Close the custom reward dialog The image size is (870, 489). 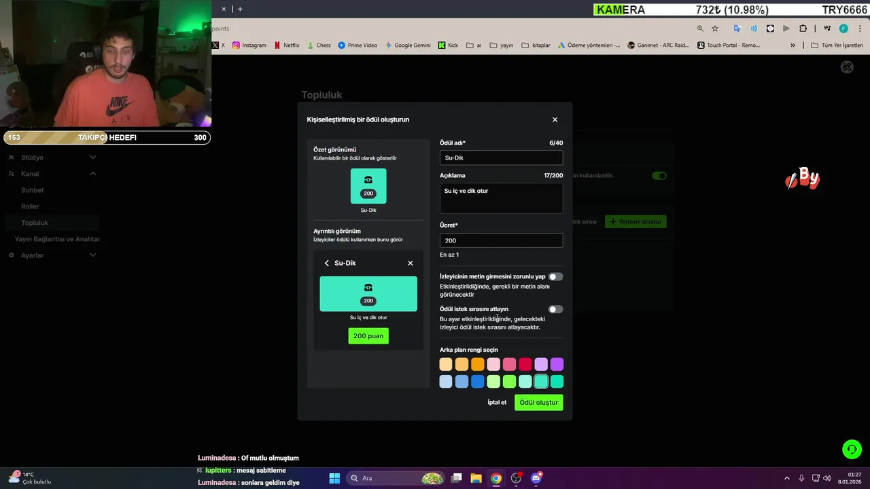pyautogui.click(x=555, y=120)
